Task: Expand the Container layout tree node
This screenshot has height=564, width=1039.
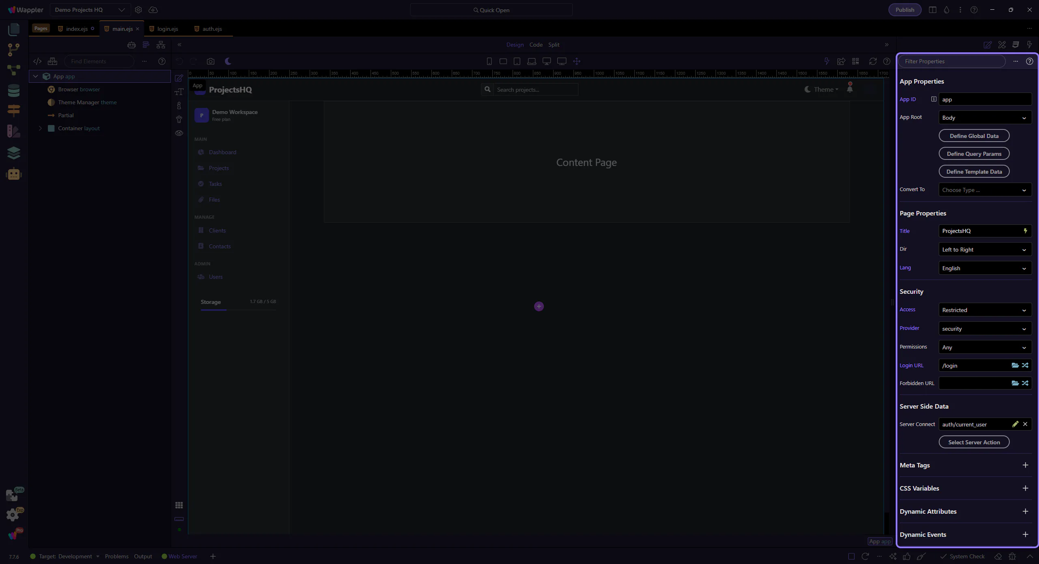Action: (x=40, y=128)
